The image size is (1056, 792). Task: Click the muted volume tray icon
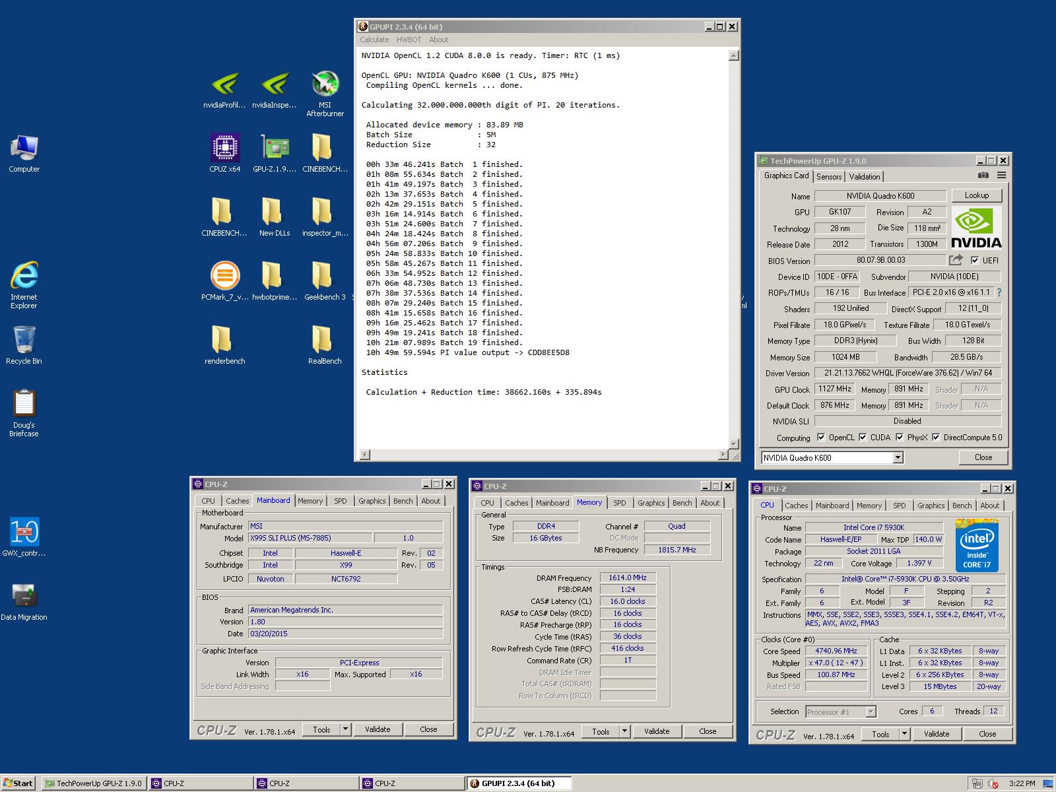pos(993,783)
